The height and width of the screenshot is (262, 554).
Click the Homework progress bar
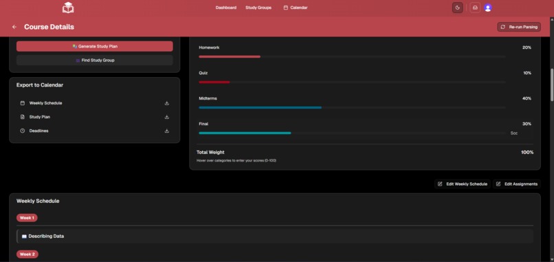pyautogui.click(x=352, y=56)
